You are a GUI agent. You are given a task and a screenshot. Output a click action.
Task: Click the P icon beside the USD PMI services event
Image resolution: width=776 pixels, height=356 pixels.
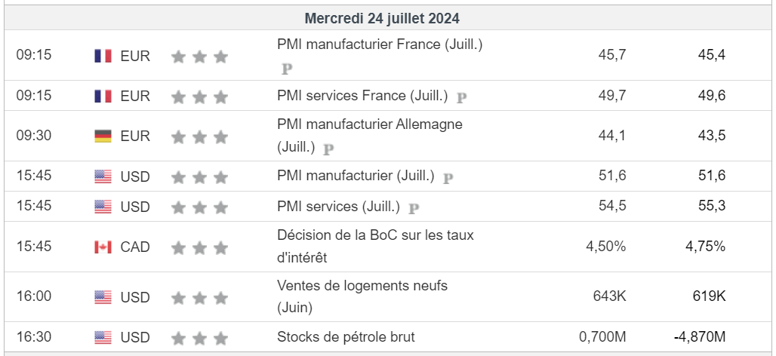(414, 207)
